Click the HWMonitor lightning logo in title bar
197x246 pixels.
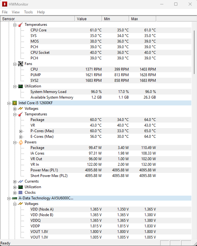click(x=5, y=4)
